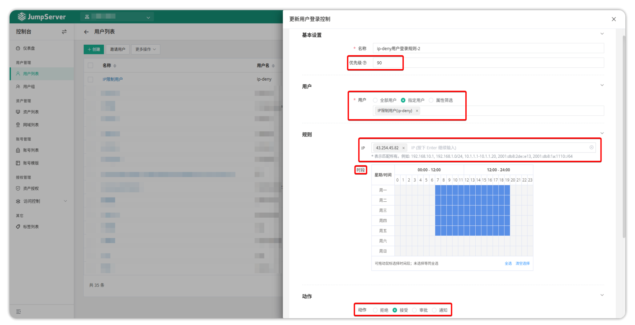
Task: Open 资产列表 in the sidebar
Action: click(31, 112)
